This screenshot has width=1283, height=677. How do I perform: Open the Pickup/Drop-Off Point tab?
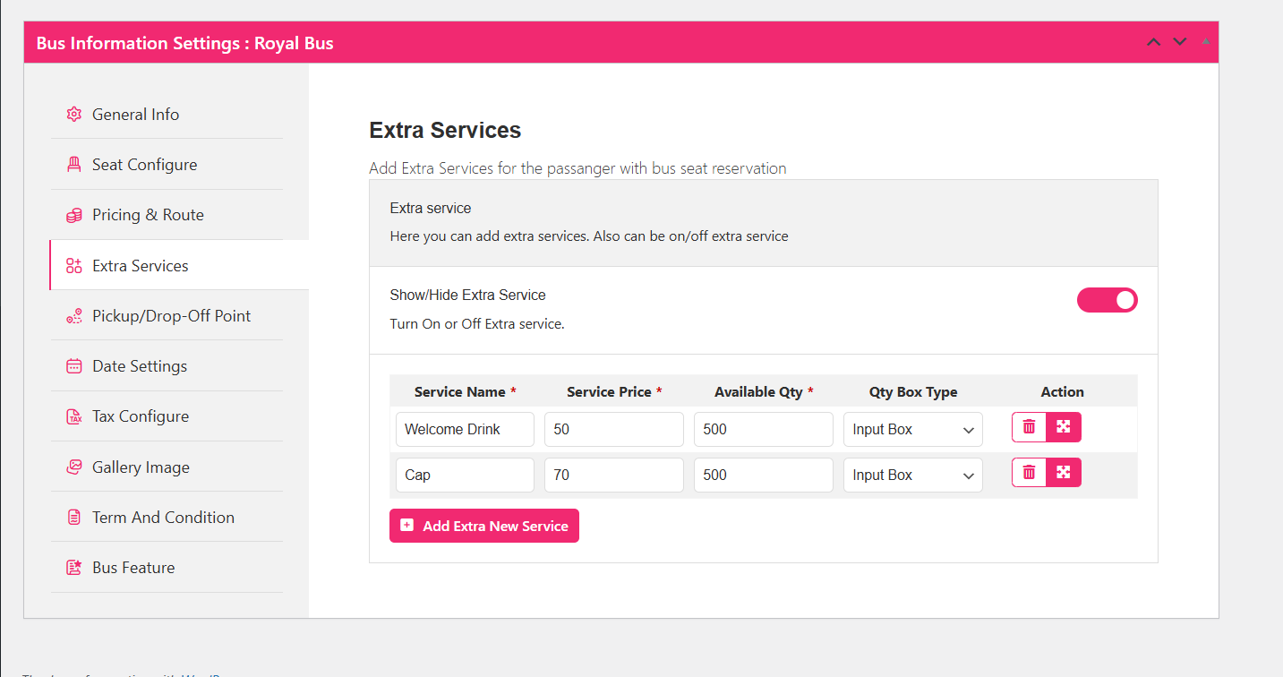point(170,316)
